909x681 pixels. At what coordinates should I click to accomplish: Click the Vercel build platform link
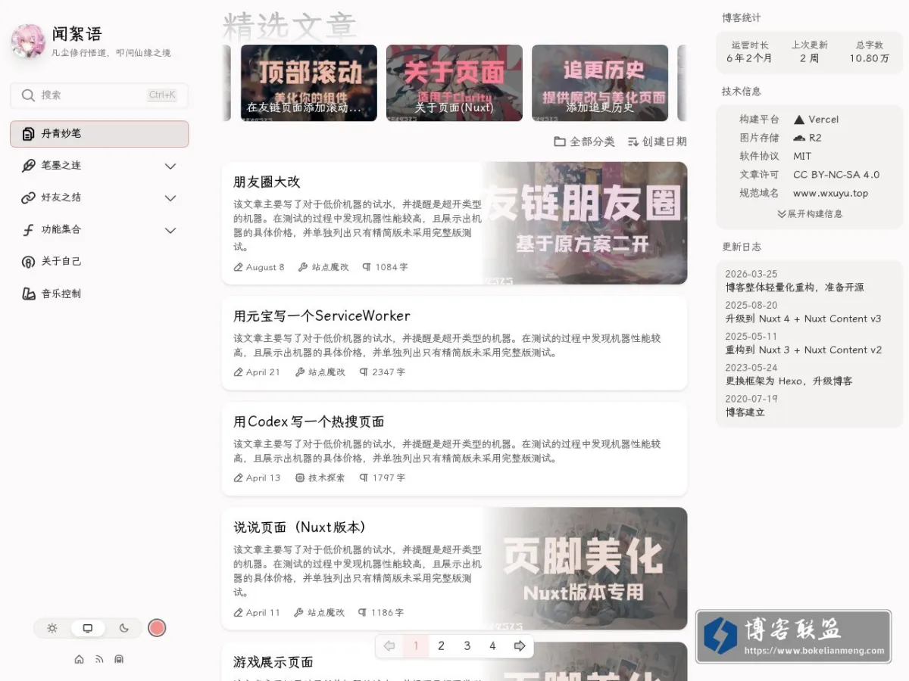(816, 120)
